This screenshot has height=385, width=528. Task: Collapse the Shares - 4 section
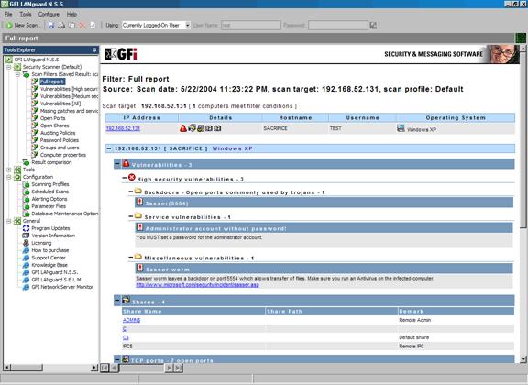click(117, 300)
